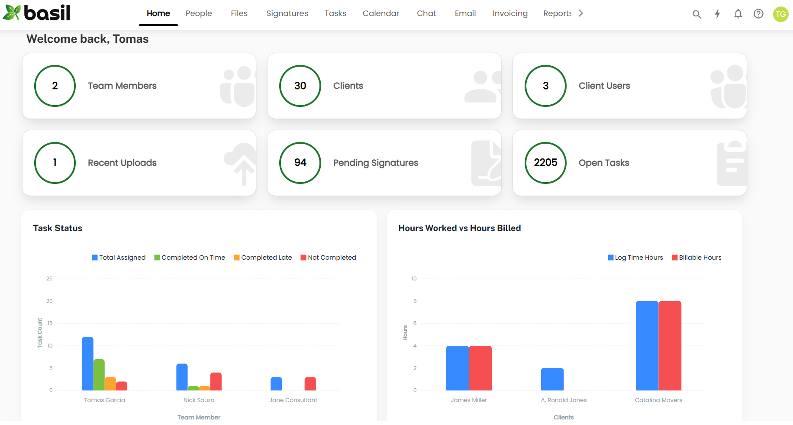Open the search magnifier icon

click(x=696, y=14)
